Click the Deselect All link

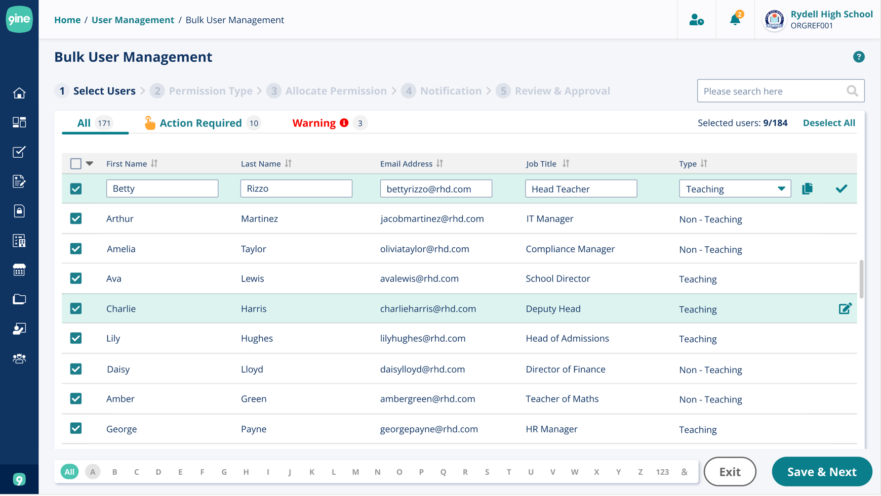[x=828, y=122]
